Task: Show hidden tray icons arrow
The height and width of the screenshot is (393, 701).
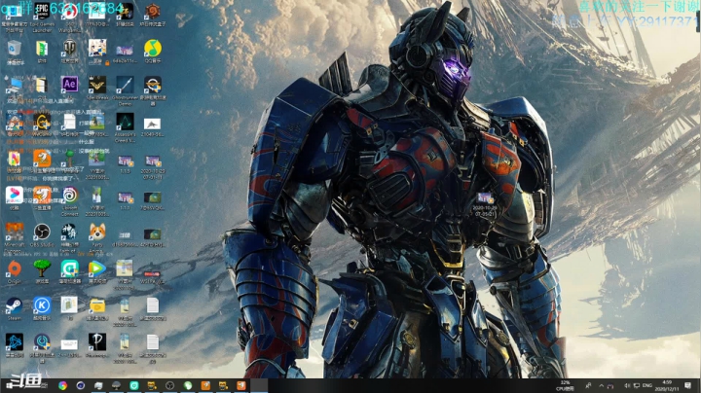Action: [x=602, y=385]
